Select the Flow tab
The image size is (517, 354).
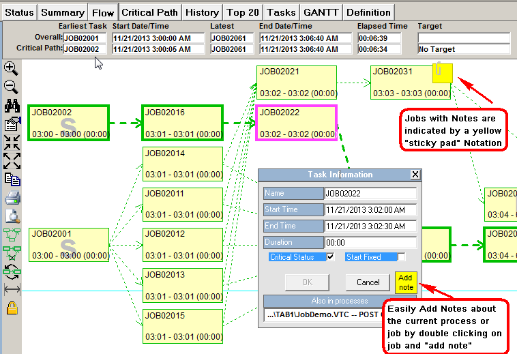point(103,12)
